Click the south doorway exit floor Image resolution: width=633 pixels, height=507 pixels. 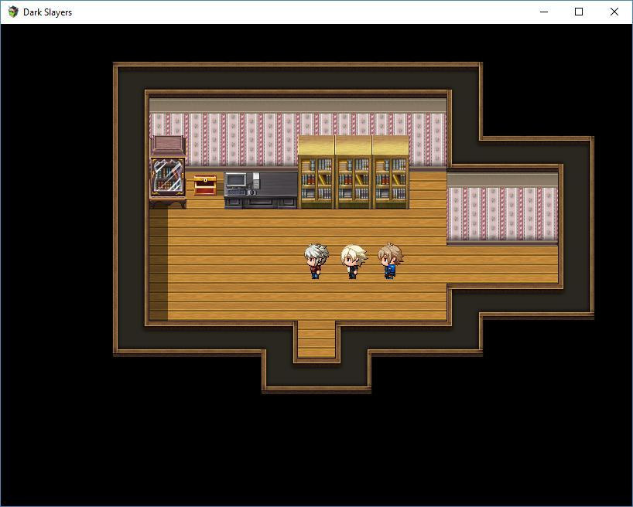click(x=316, y=339)
